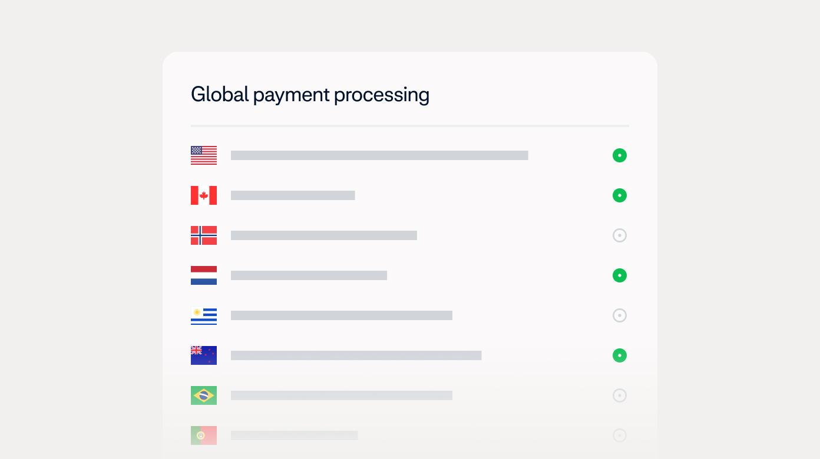Disable the New Zealand green status toggle
The height and width of the screenshot is (459, 820).
[x=620, y=355]
